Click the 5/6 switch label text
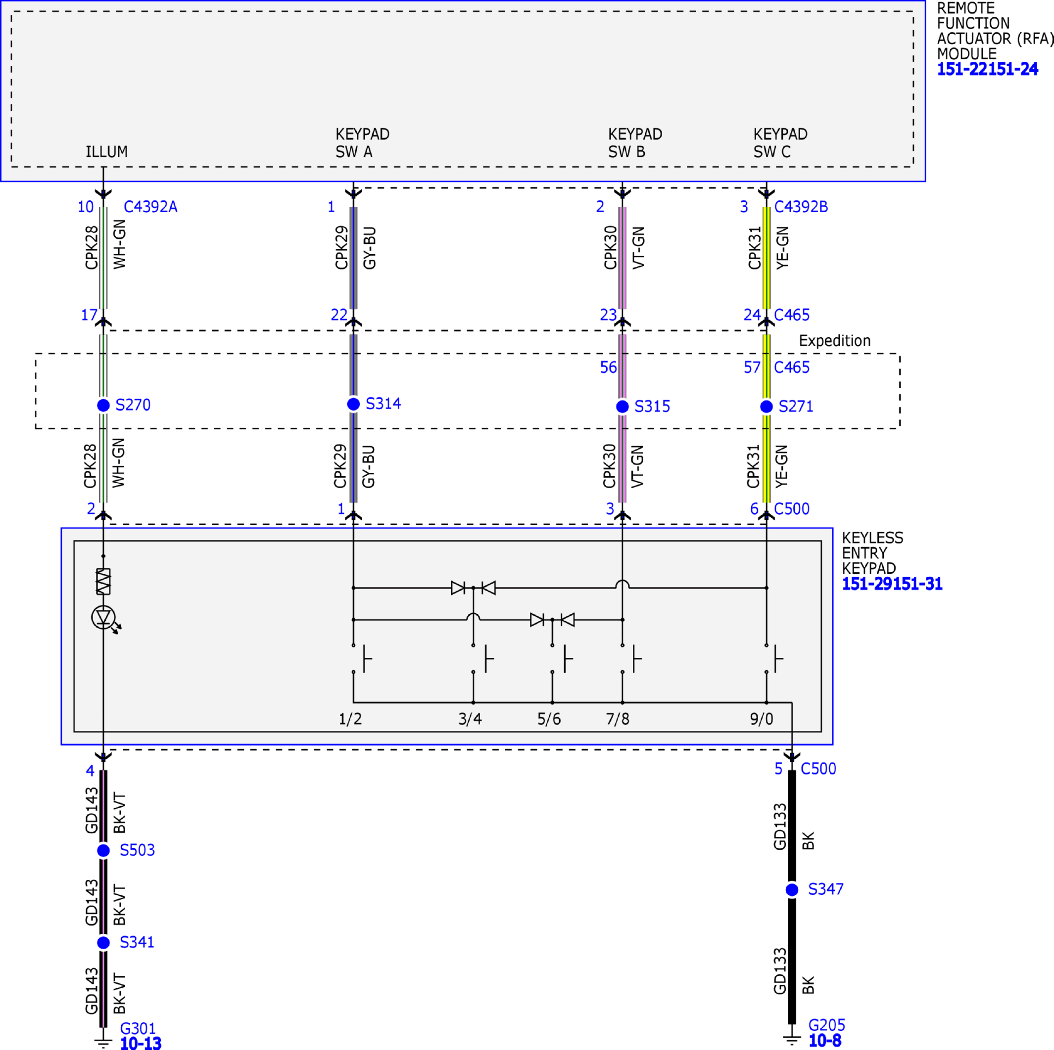 pyautogui.click(x=549, y=719)
